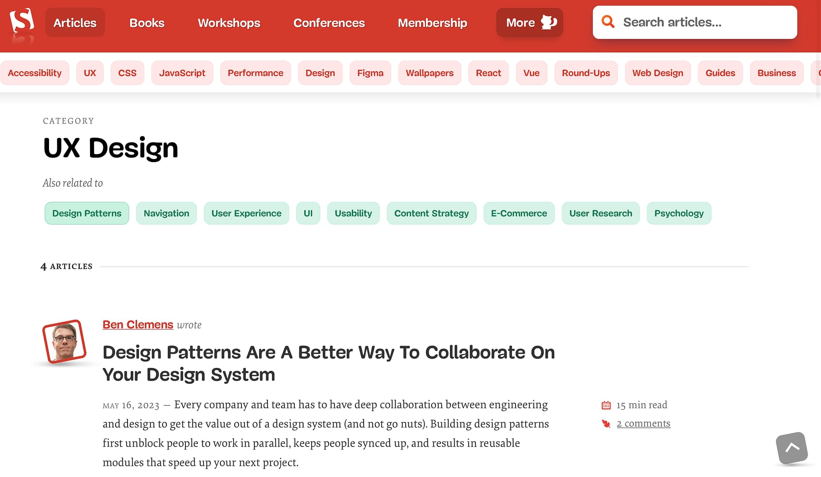
Task: Open the More dropdown menu
Action: point(529,22)
